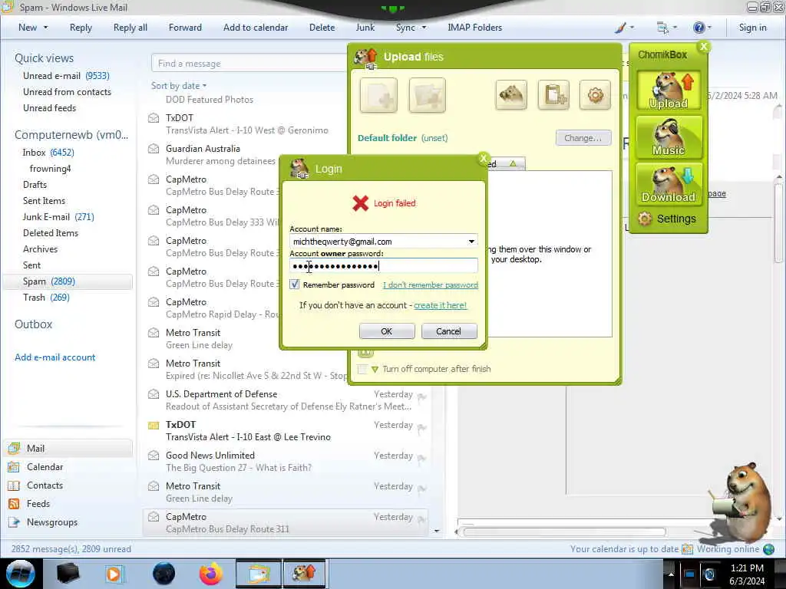The width and height of the screenshot is (786, 589).
Task: Click the Account owner password field
Action: (x=384, y=265)
